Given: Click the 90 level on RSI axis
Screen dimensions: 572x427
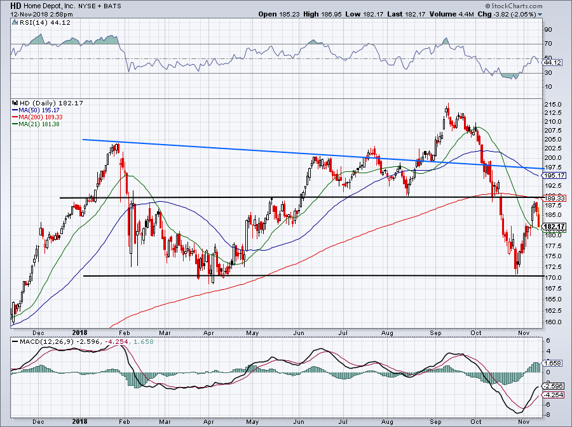Looking at the screenshot, I should tap(548, 29).
